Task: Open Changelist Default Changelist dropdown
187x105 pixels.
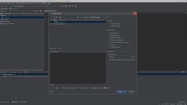Action: [97, 17]
